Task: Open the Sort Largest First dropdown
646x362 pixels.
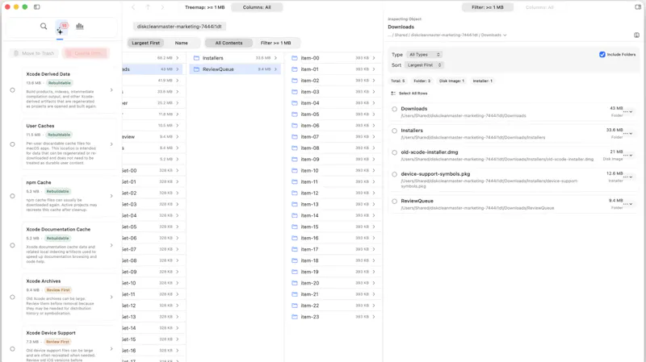Action: (x=424, y=65)
